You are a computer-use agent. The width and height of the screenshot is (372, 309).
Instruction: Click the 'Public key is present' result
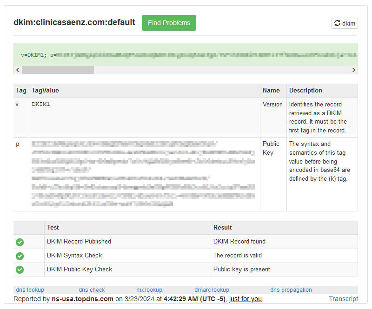[284, 270]
